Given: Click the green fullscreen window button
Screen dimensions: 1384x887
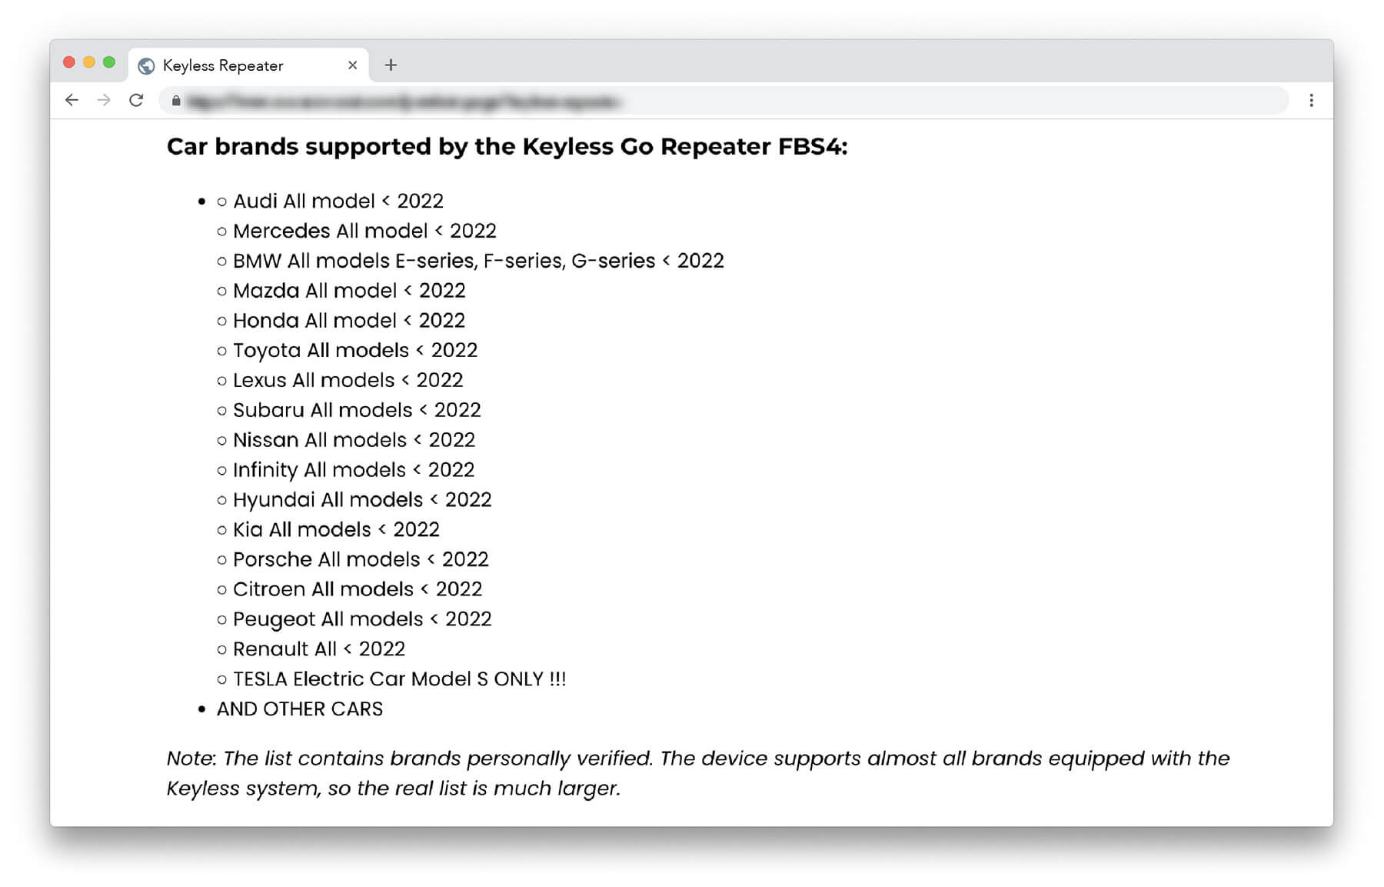Looking at the screenshot, I should tap(109, 62).
